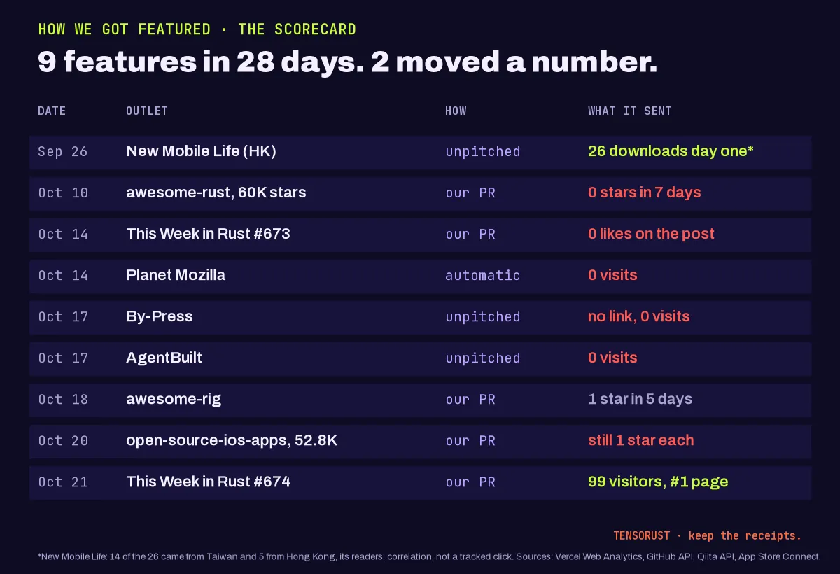This screenshot has height=574, width=840.
Task: Select "Oct 17" in the By-Press row
Action: point(63,317)
